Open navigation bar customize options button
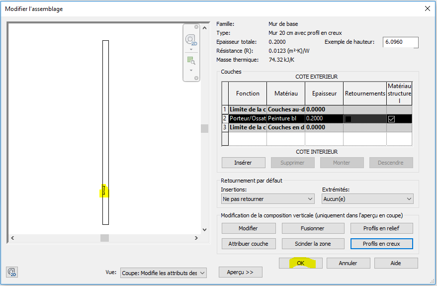 point(196,78)
